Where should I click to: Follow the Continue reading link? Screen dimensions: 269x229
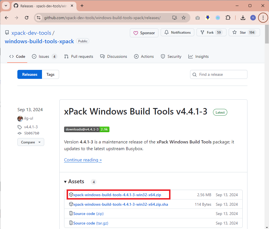click(x=83, y=160)
